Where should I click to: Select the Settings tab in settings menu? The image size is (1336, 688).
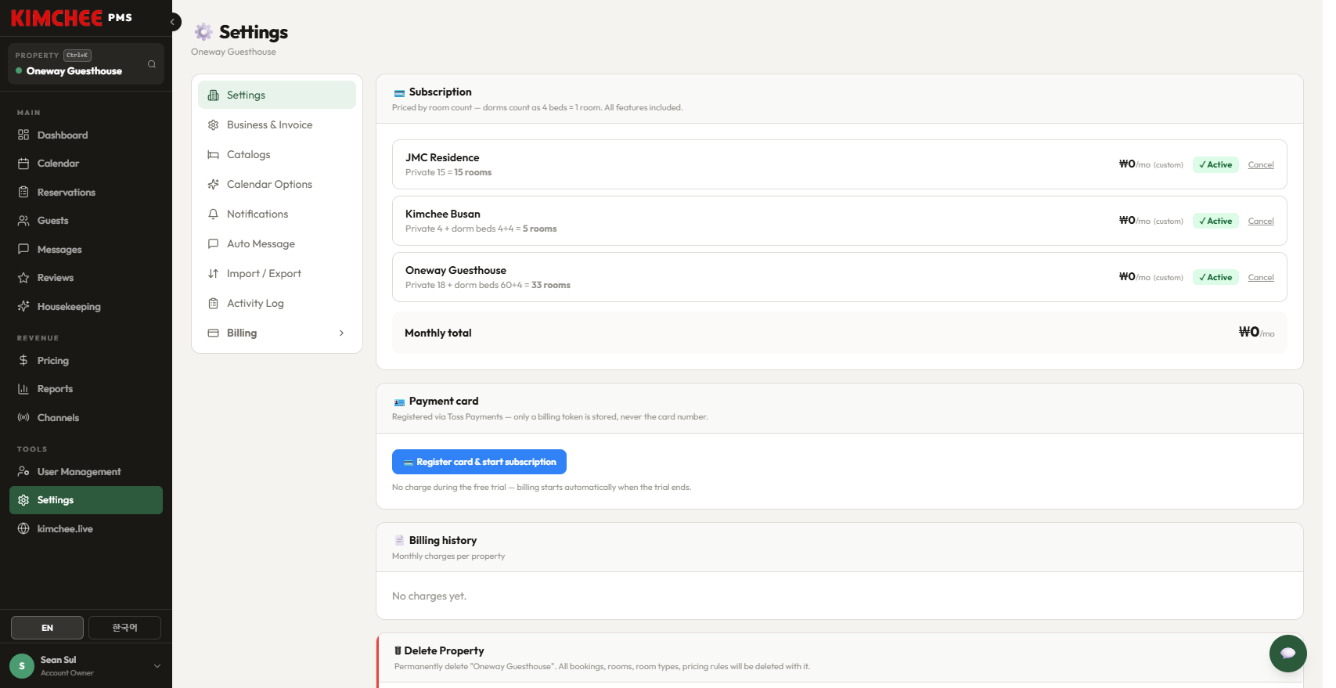[277, 95]
